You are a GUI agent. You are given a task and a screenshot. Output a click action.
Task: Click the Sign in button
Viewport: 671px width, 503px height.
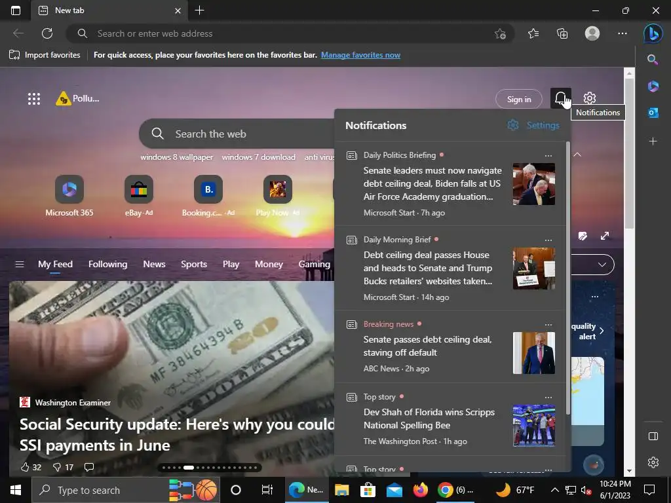(519, 100)
